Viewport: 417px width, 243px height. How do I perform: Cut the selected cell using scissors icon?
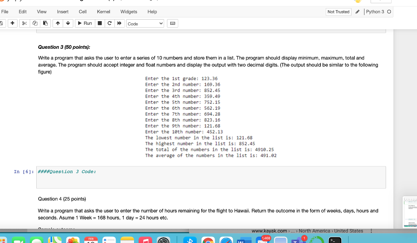point(24,23)
